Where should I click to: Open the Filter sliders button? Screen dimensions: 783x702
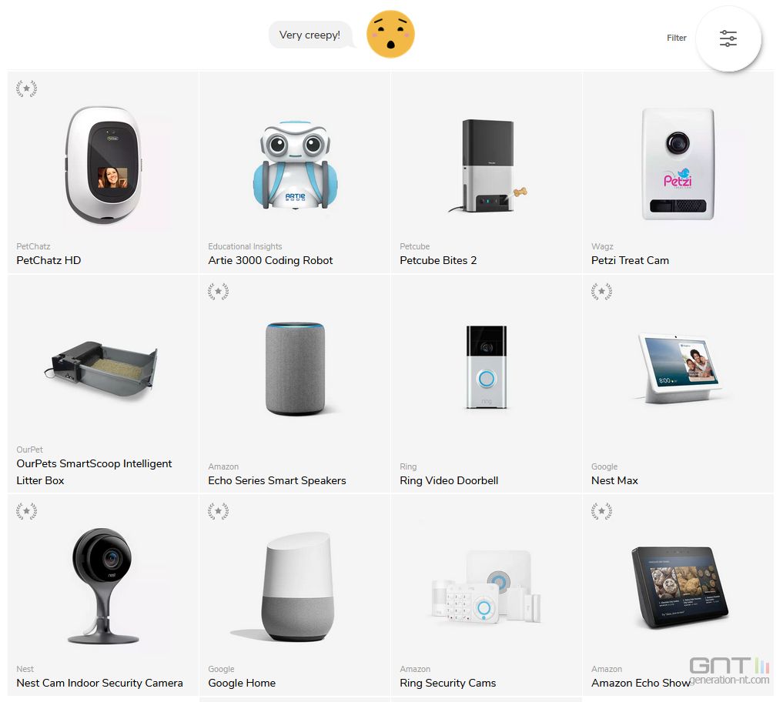click(728, 38)
